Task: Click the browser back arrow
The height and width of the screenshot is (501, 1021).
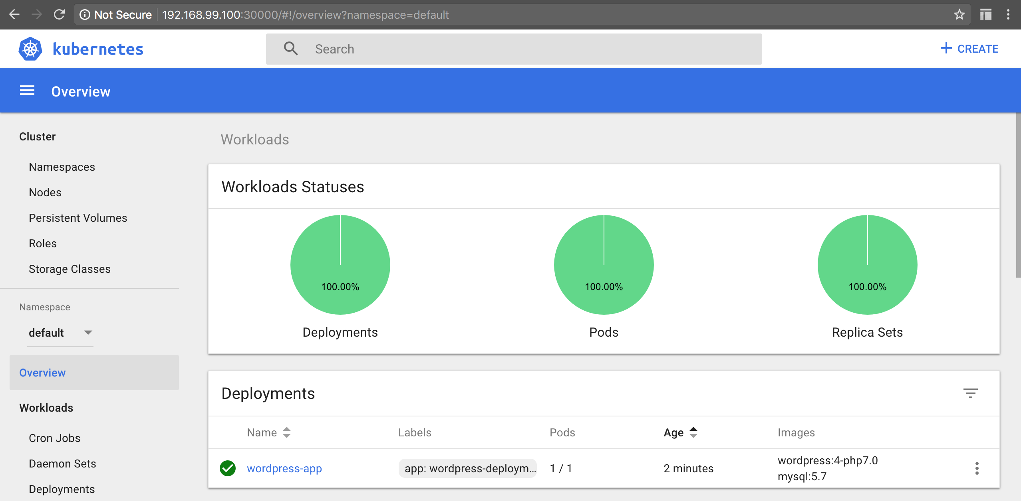Action: pos(14,15)
